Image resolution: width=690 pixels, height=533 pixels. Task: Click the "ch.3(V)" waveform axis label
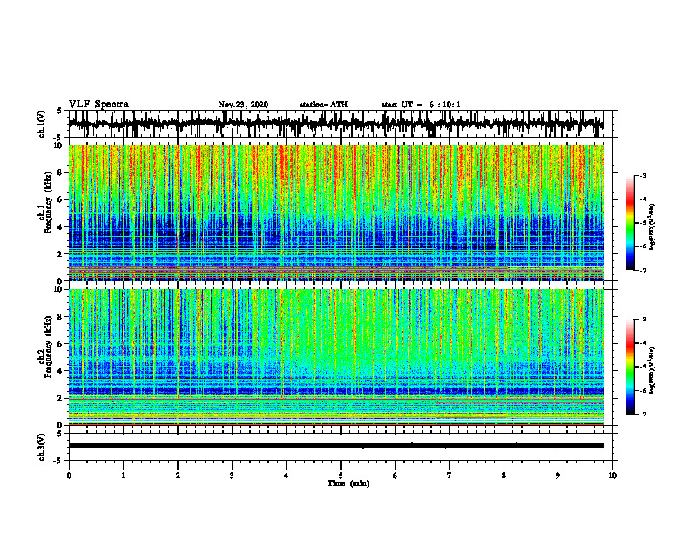click(41, 447)
